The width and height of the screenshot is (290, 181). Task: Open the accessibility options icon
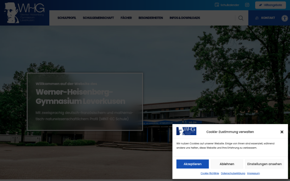(285, 18)
